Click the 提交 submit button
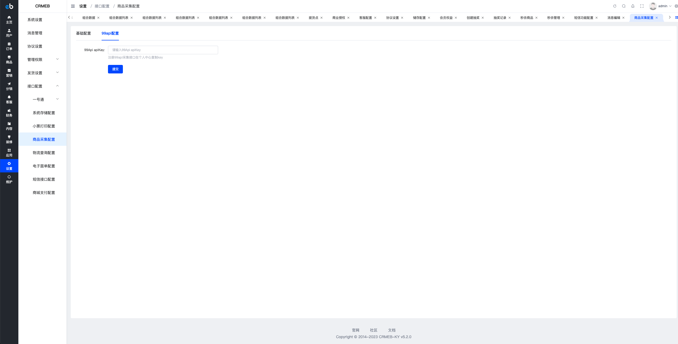 pyautogui.click(x=115, y=69)
